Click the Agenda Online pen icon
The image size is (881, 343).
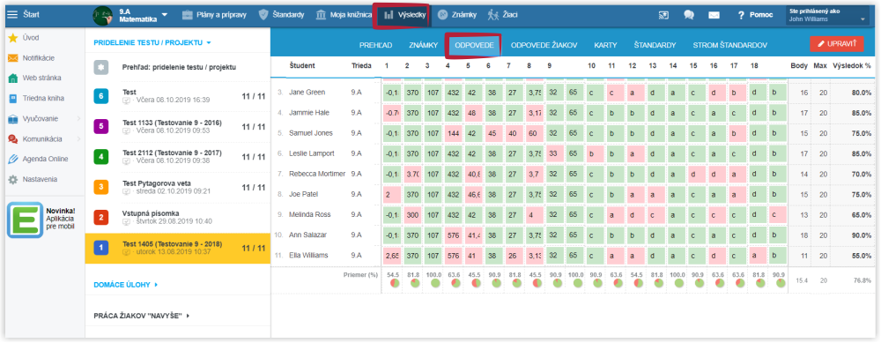click(12, 159)
